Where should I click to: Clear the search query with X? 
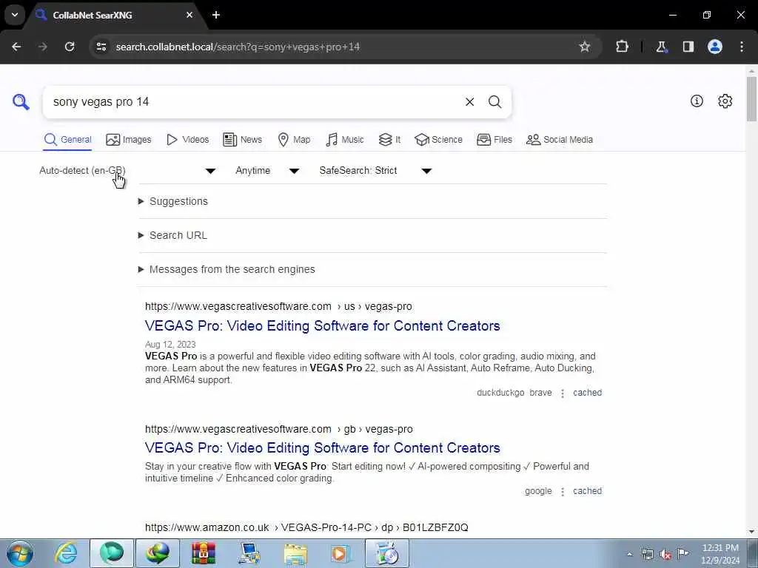pyautogui.click(x=469, y=102)
